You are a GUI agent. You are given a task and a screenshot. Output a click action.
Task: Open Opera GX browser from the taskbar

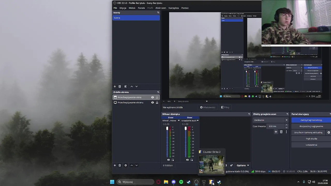pyautogui.click(x=159, y=182)
